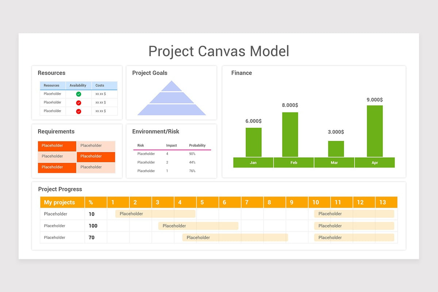Expand the Availability column header

78,85
